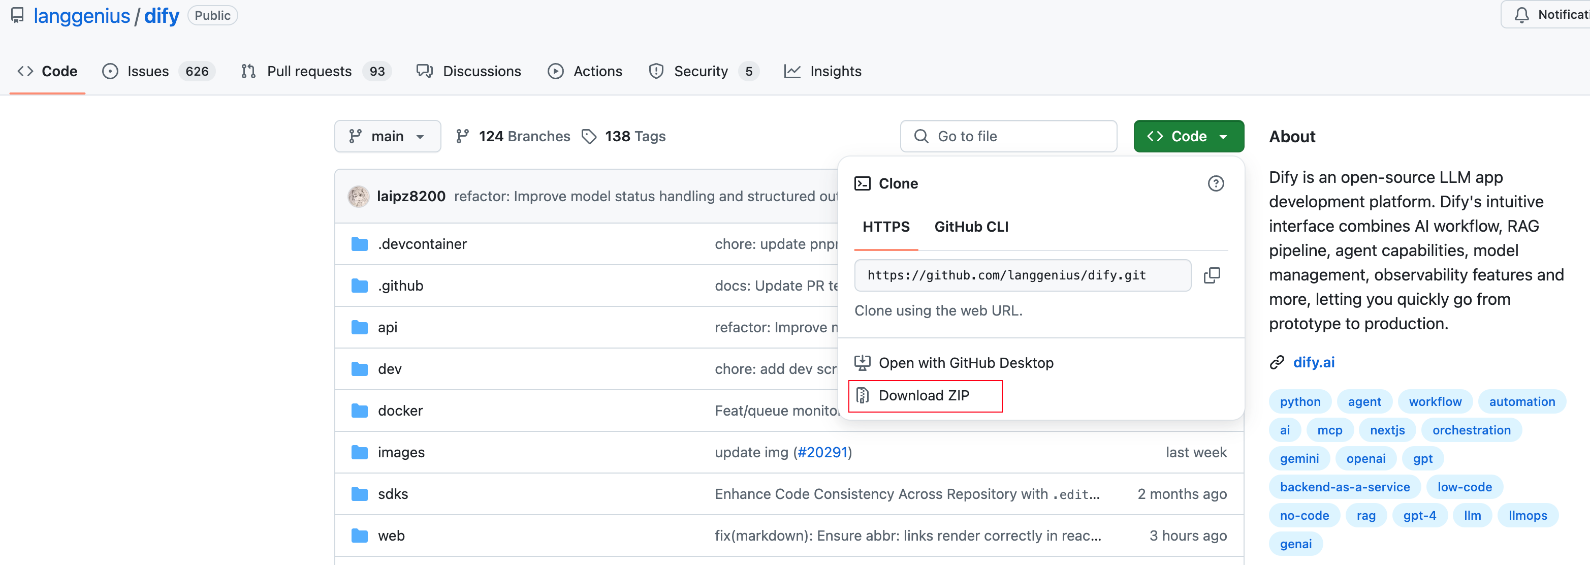The height and width of the screenshot is (565, 1590).
Task: Toggle the green Code dropdown button
Action: pyautogui.click(x=1188, y=136)
